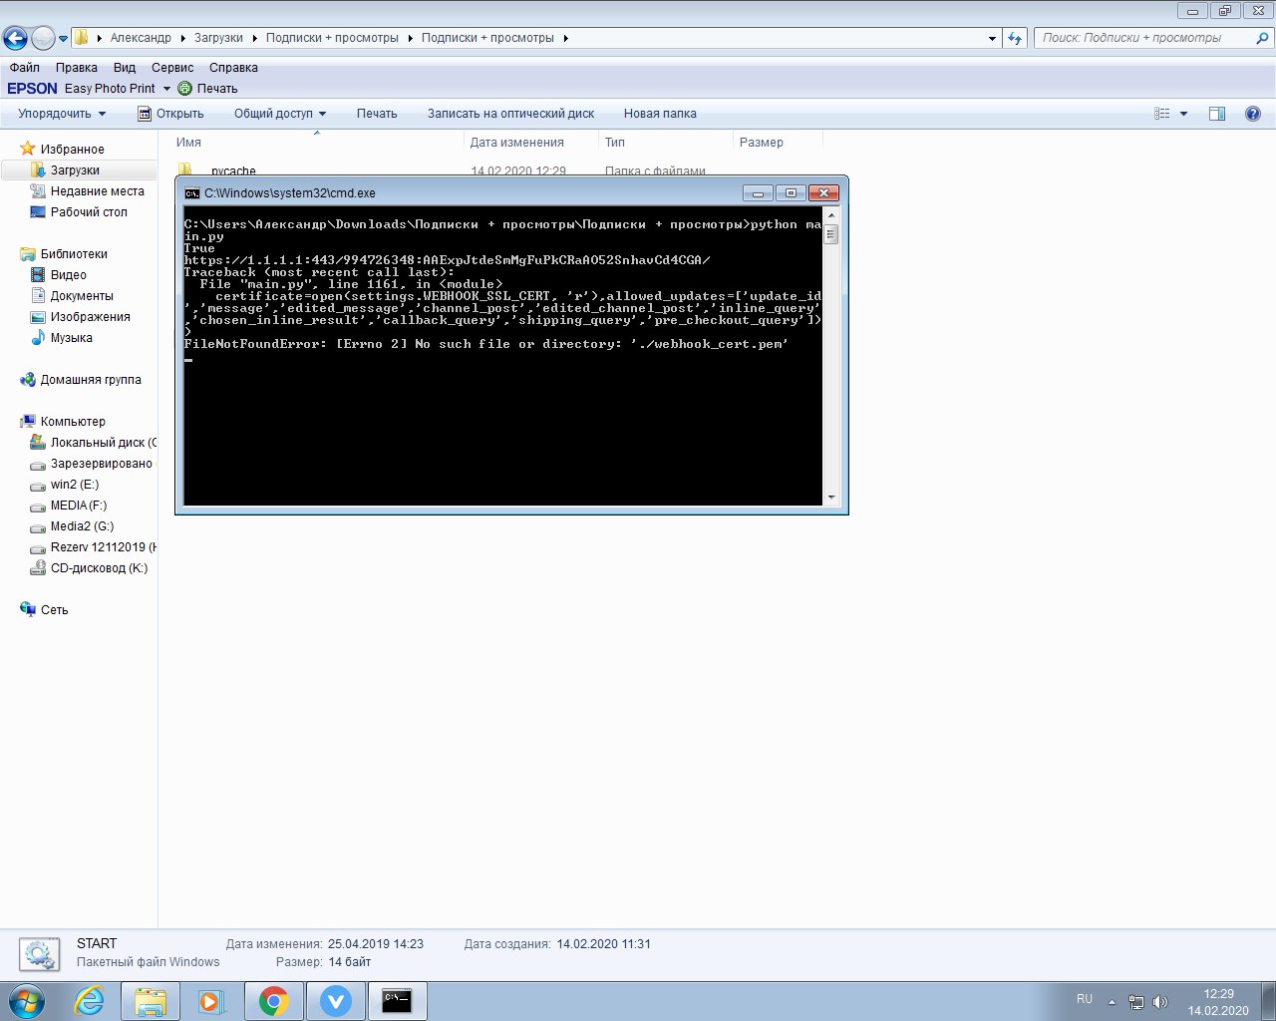Refresh the folder via address bar refresh icon
The height and width of the screenshot is (1021, 1276).
1015,38
